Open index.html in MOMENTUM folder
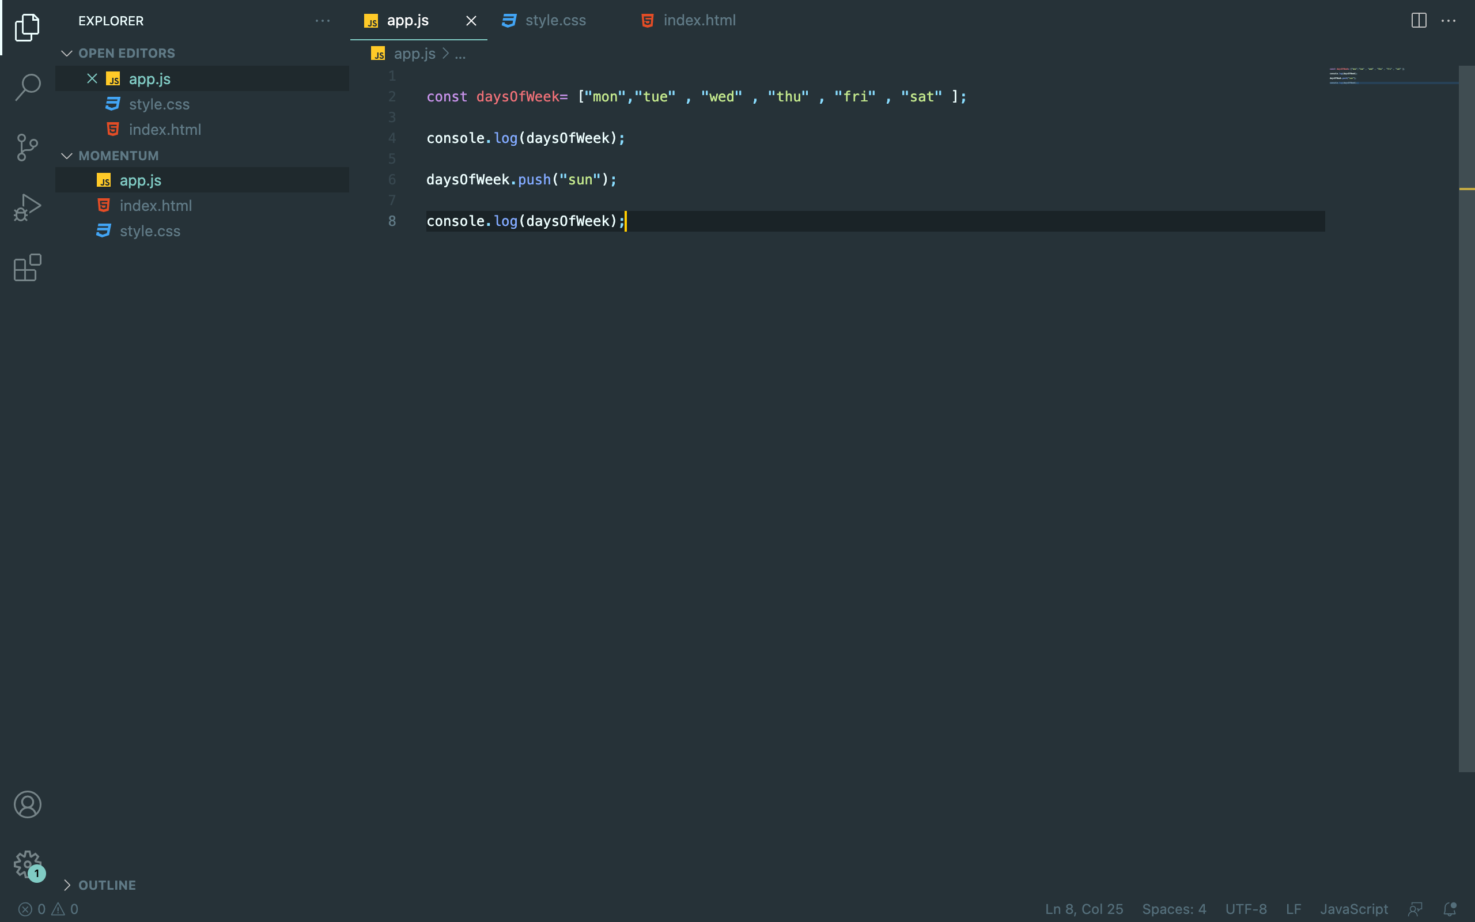Viewport: 1475px width, 922px height. click(x=156, y=206)
